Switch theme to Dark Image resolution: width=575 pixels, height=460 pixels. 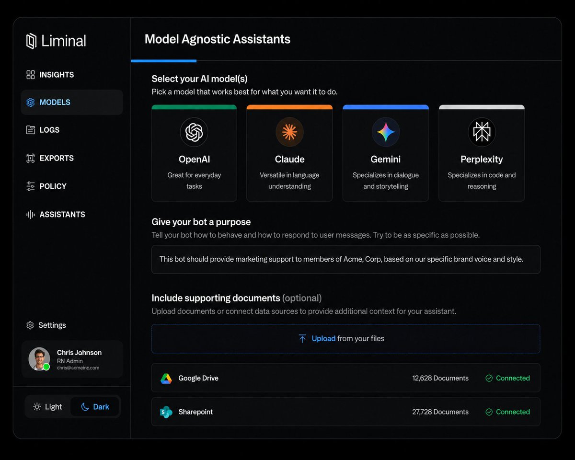point(95,407)
